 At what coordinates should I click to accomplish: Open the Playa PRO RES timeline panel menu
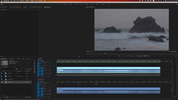click(44, 79)
